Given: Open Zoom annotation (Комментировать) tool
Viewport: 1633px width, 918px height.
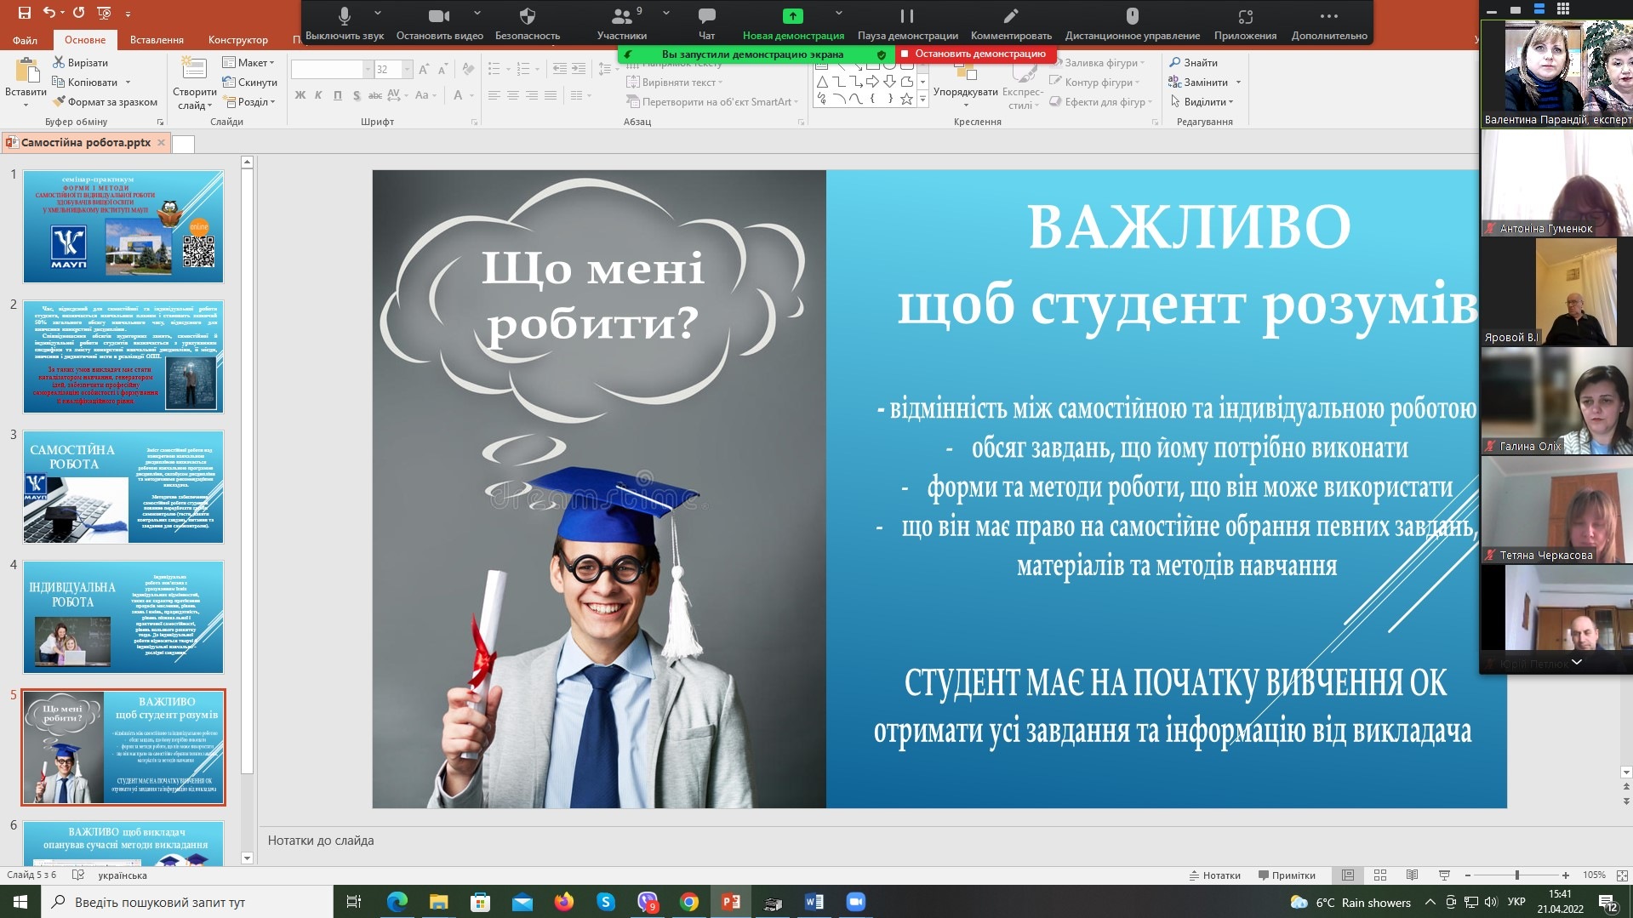Looking at the screenshot, I should point(1010,17).
